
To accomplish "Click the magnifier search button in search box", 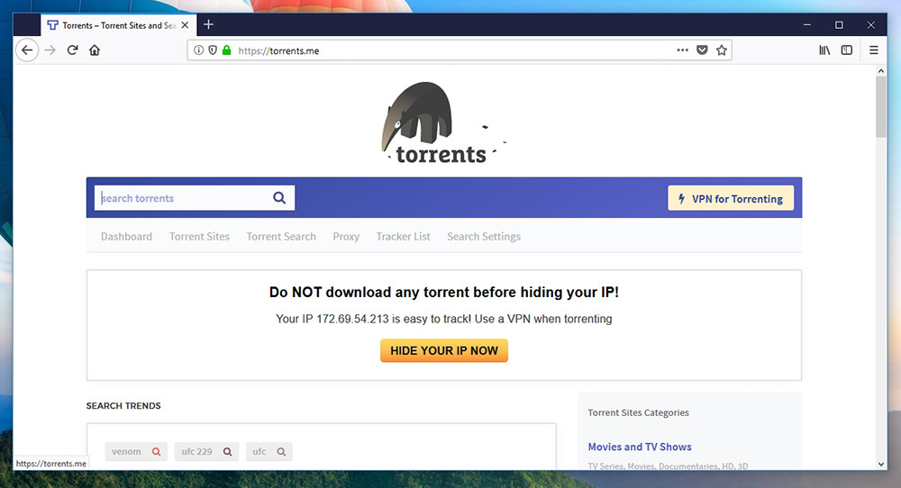I will pos(279,198).
